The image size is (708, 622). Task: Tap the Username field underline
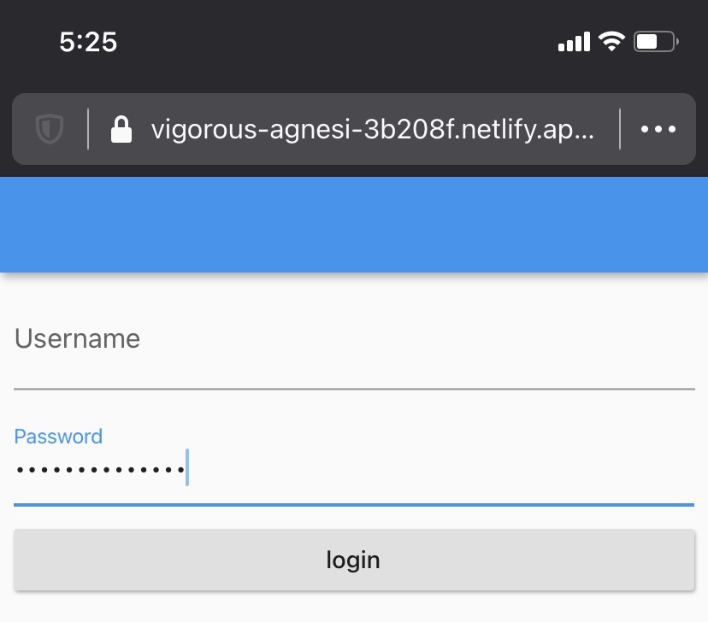point(354,387)
